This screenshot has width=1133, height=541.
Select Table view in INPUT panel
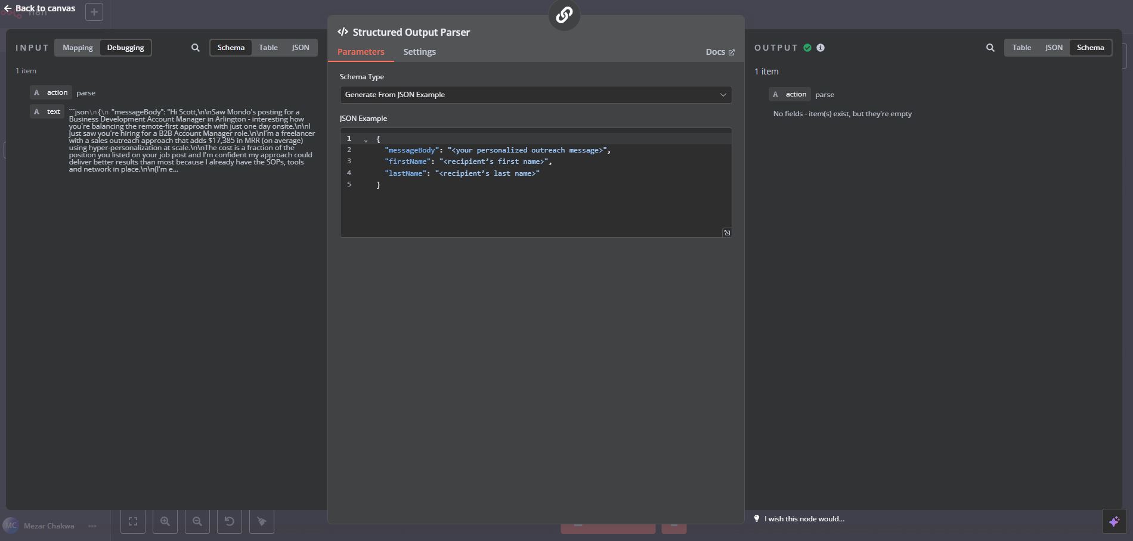(268, 48)
